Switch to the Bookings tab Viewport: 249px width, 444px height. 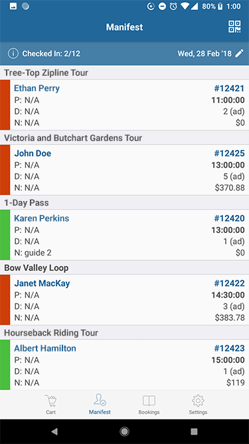pyautogui.click(x=149, y=405)
